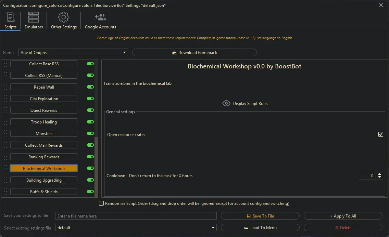This screenshot has width=389, height=237.
Task: Click drag handle next to Repair Wall
Action: 5,87
